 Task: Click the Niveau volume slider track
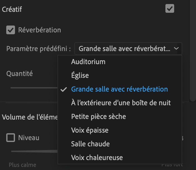coord(34,151)
